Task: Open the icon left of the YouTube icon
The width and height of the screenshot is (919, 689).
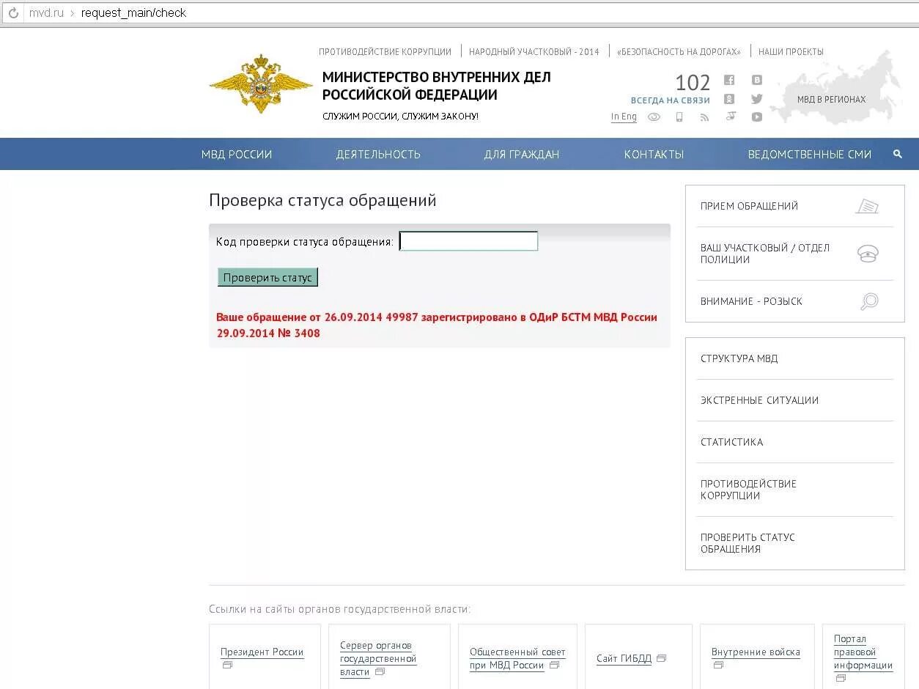Action: coord(730,116)
